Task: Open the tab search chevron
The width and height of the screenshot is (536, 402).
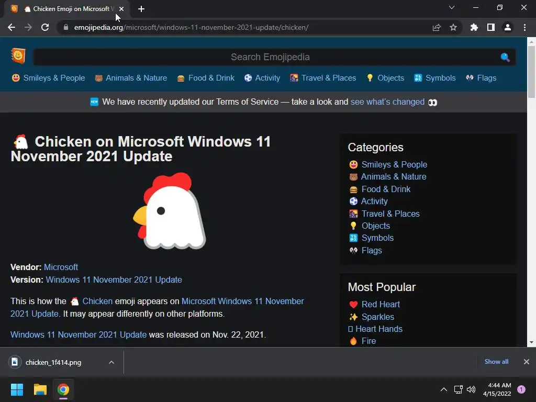Action: click(452, 7)
